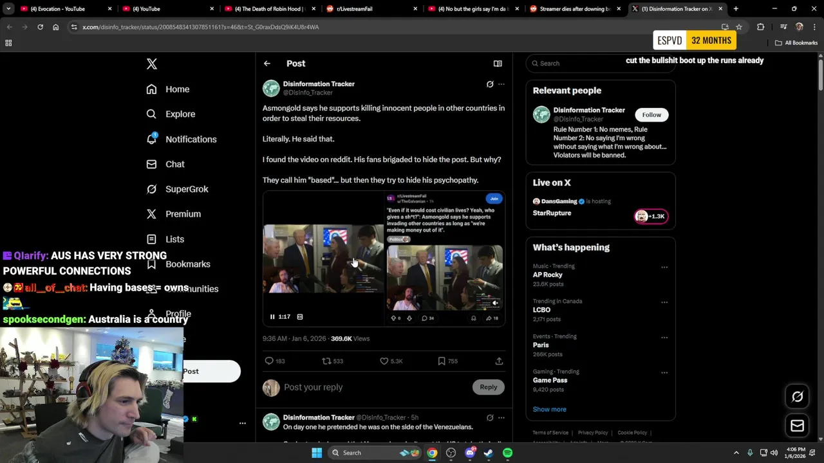Click the Reply button
The width and height of the screenshot is (824, 463).
coord(489,387)
